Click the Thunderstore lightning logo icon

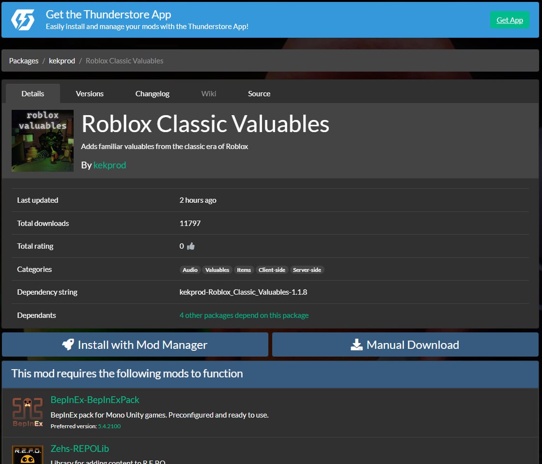[23, 20]
